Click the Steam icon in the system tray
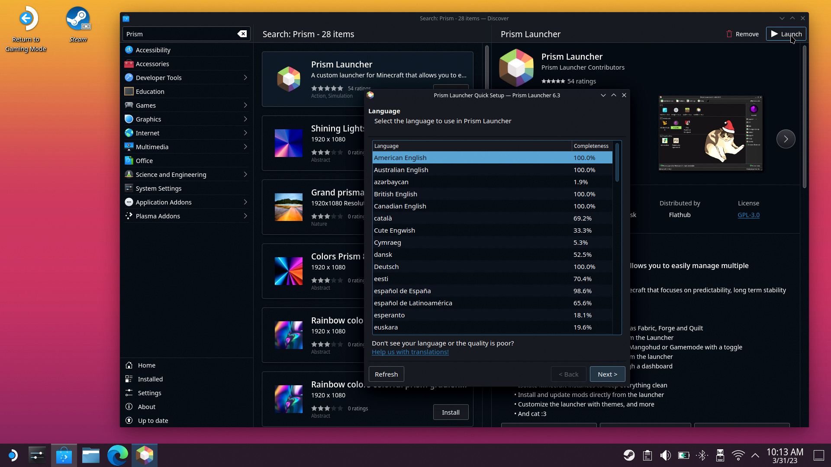The width and height of the screenshot is (831, 467). [x=629, y=455]
